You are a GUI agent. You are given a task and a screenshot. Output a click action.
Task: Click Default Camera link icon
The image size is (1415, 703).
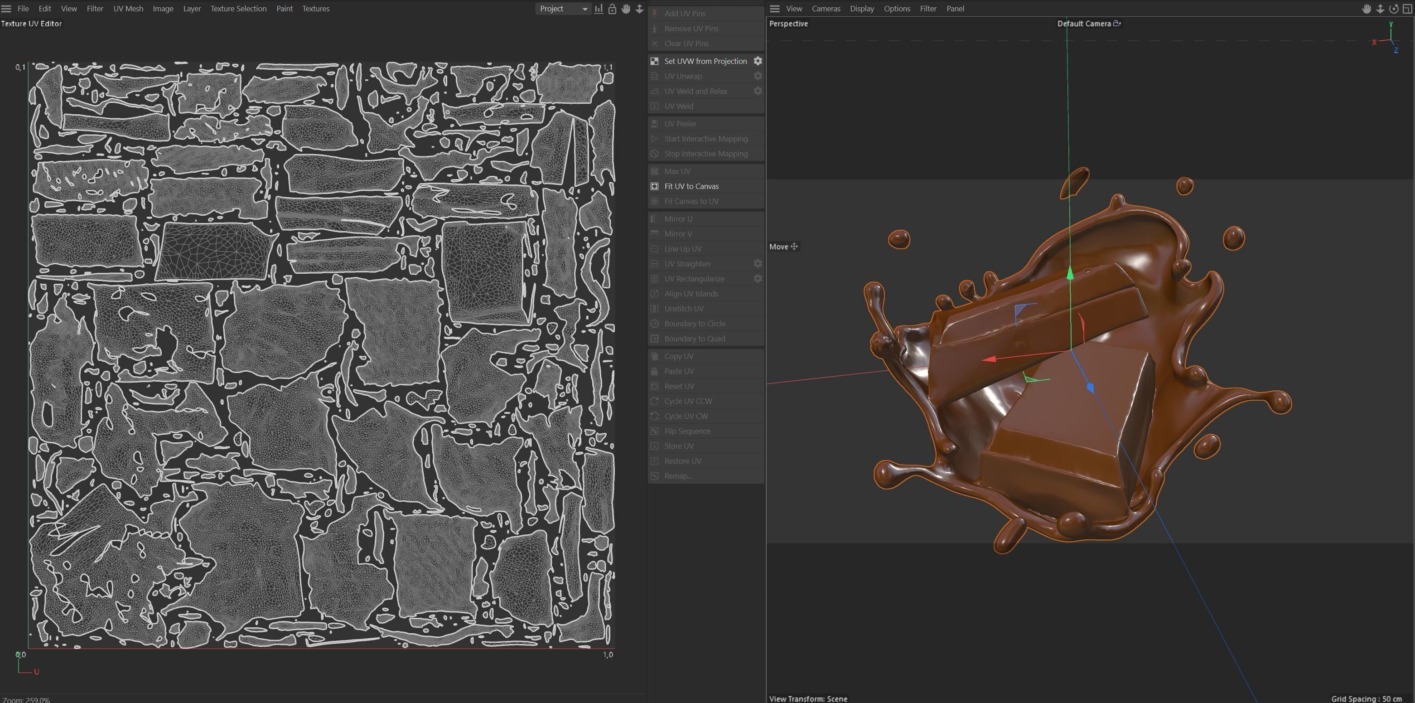pos(1117,24)
